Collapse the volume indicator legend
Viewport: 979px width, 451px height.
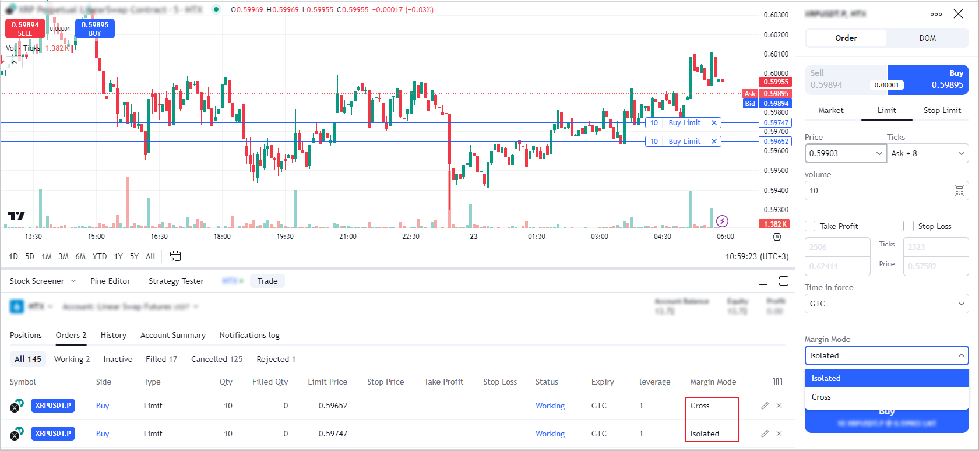(14, 62)
